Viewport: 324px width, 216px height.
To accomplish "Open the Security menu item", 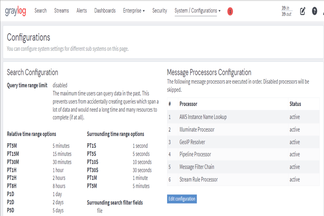I will point(160,11).
